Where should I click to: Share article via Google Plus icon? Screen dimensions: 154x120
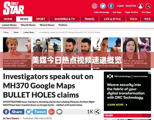(x=52, y=112)
